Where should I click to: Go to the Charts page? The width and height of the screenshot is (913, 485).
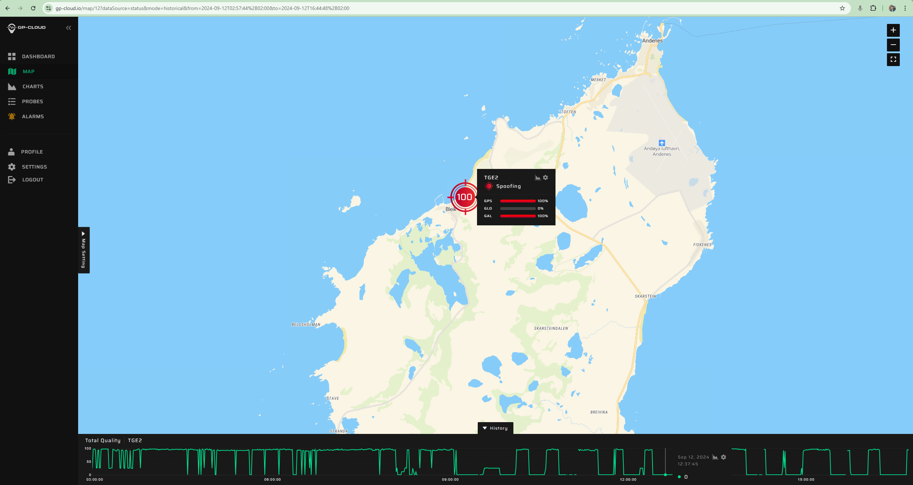(33, 86)
